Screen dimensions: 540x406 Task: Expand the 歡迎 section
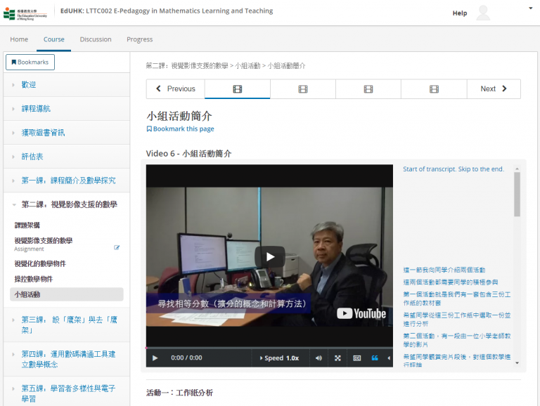tap(67, 84)
